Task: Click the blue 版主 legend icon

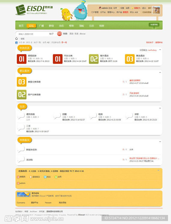Action: pyautogui.click(x=45, y=177)
